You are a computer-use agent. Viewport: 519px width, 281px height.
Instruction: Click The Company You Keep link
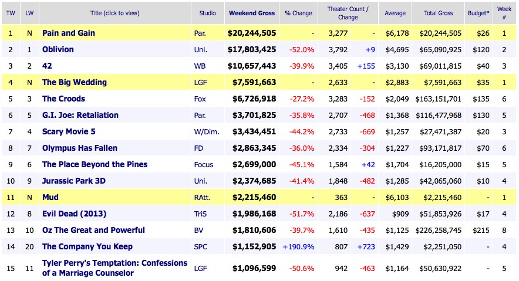(87, 247)
